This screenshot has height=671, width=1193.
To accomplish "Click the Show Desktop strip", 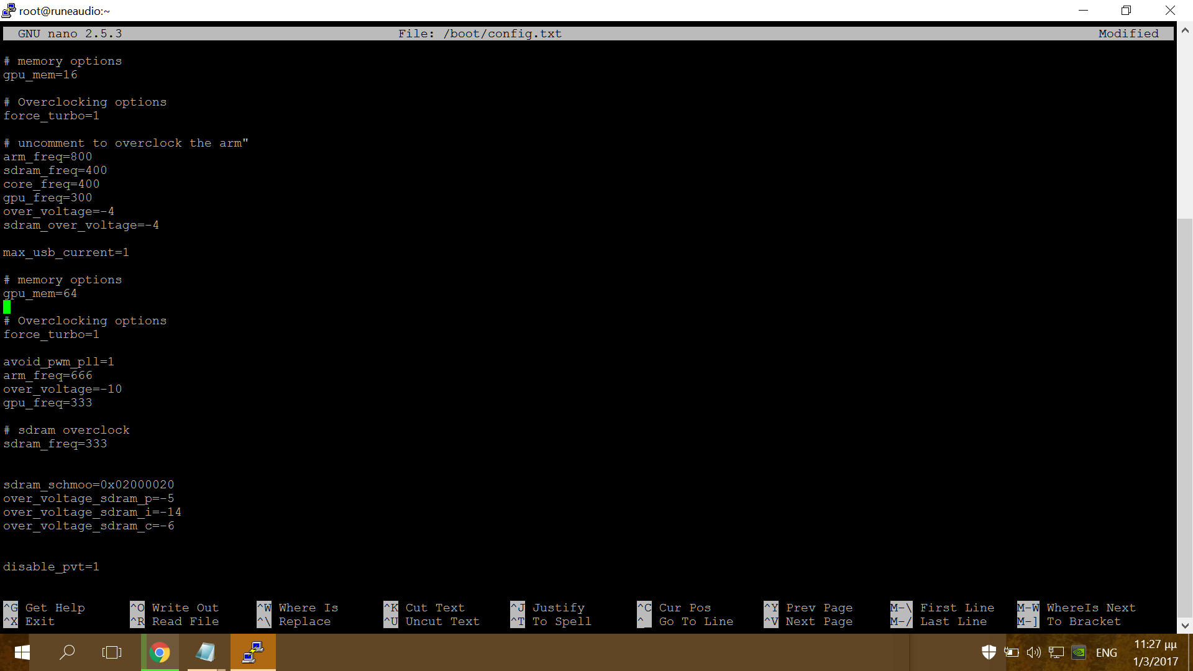I will click(1190, 652).
